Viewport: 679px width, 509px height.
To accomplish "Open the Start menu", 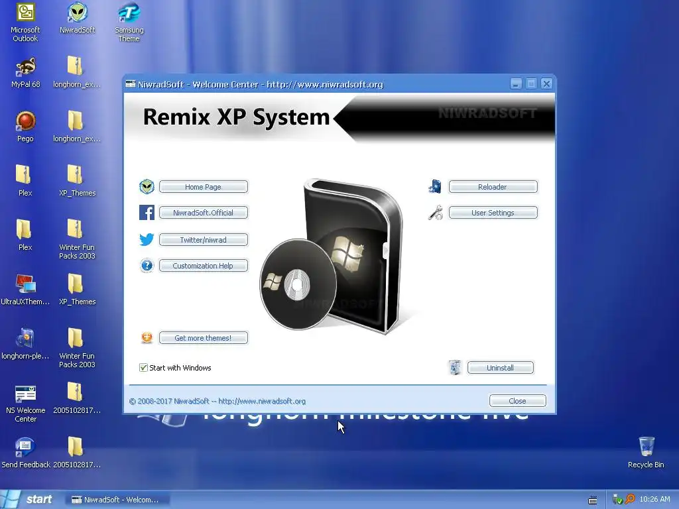I will [x=28, y=500].
